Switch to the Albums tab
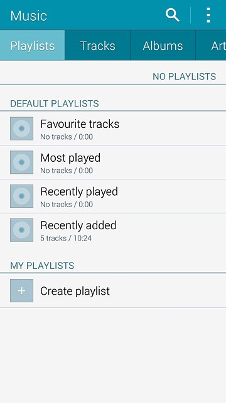Viewport: 226px width, 403px height. [163, 45]
